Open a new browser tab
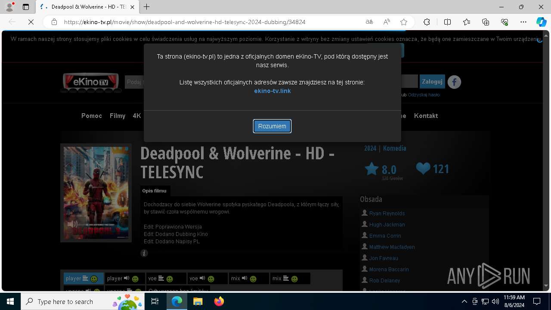The height and width of the screenshot is (310, 551). pyautogui.click(x=147, y=7)
